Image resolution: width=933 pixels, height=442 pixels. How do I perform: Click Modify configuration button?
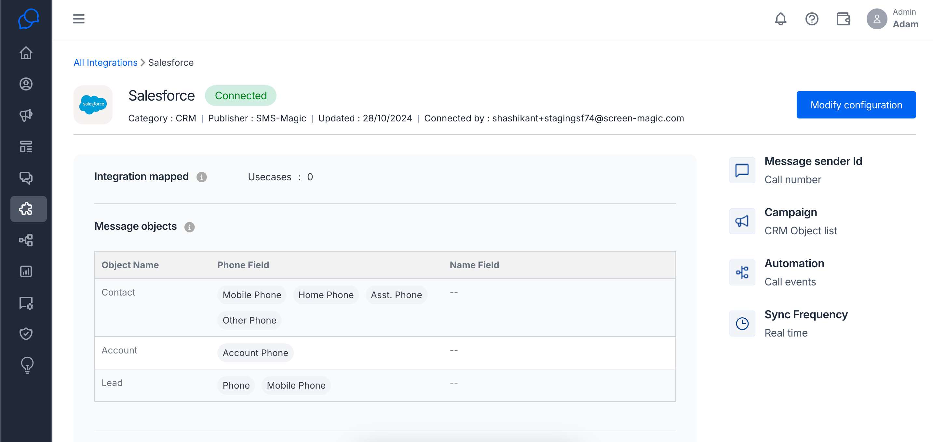856,105
